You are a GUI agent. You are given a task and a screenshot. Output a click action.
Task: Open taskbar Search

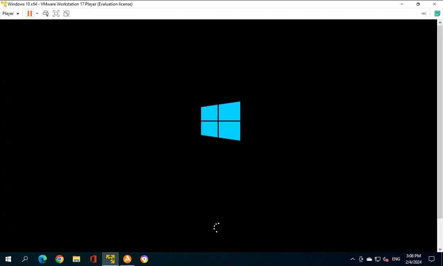tap(25, 259)
